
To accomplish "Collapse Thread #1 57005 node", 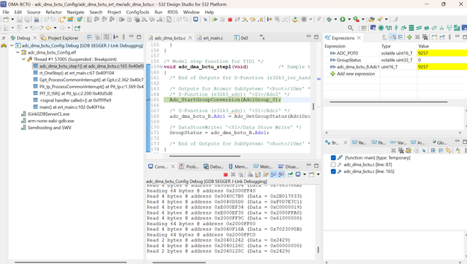I will [23, 59].
